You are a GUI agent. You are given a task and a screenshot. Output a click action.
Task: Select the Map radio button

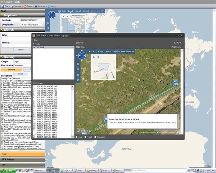pos(77,137)
